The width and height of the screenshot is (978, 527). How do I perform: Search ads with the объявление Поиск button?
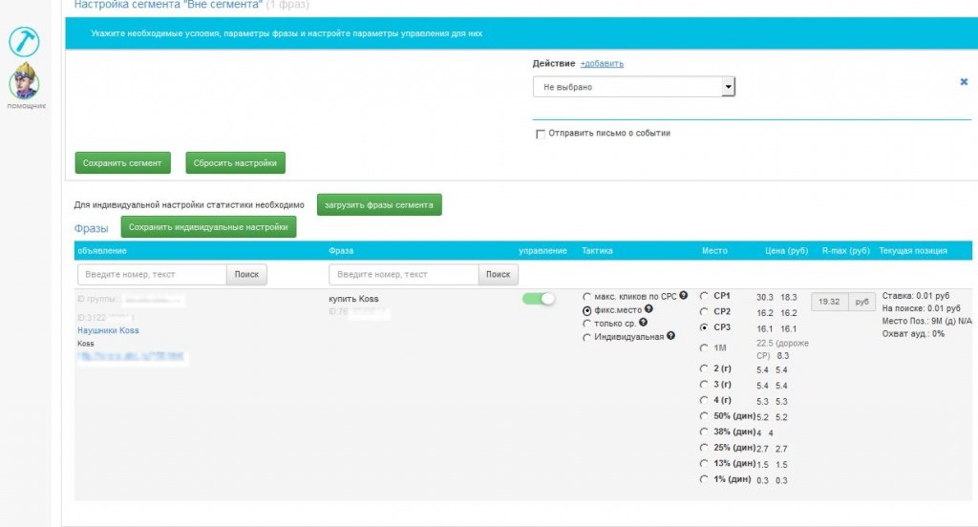(246, 274)
